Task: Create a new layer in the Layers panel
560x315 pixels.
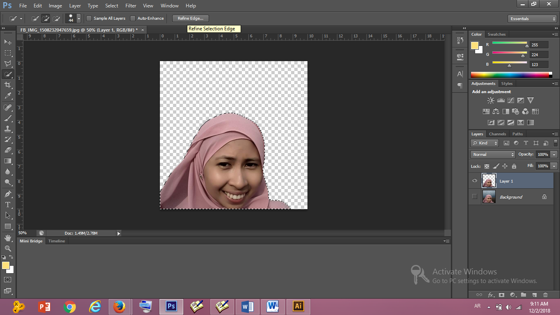Action: 534,294
